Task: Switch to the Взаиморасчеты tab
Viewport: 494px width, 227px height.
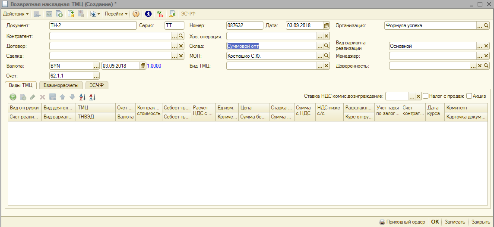Action: pyautogui.click(x=61, y=85)
